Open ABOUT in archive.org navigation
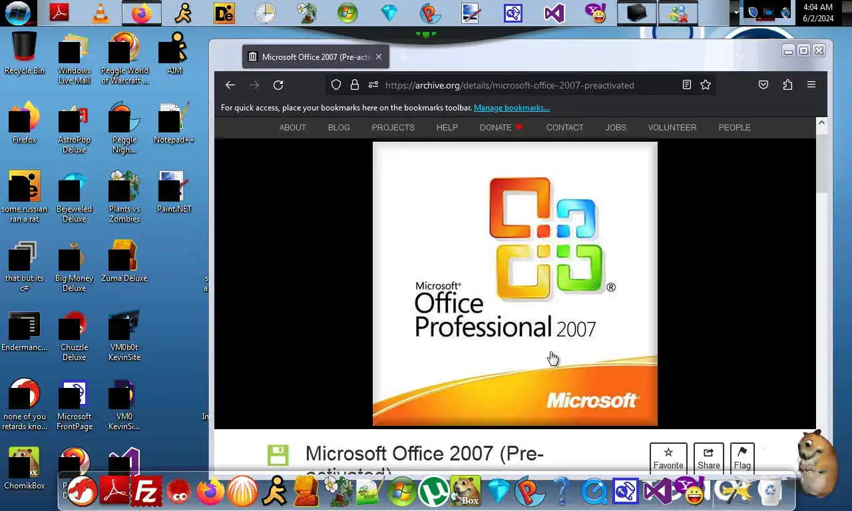The width and height of the screenshot is (852, 511). (293, 128)
